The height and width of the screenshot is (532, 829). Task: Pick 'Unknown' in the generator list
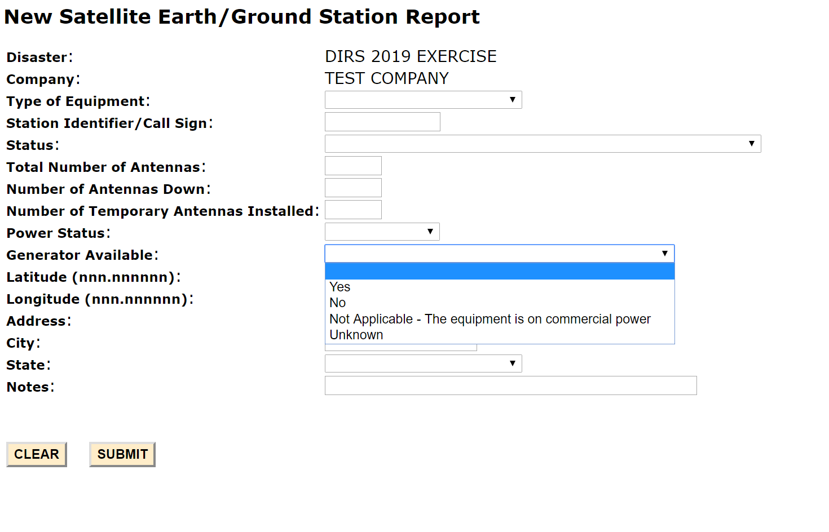(356, 335)
